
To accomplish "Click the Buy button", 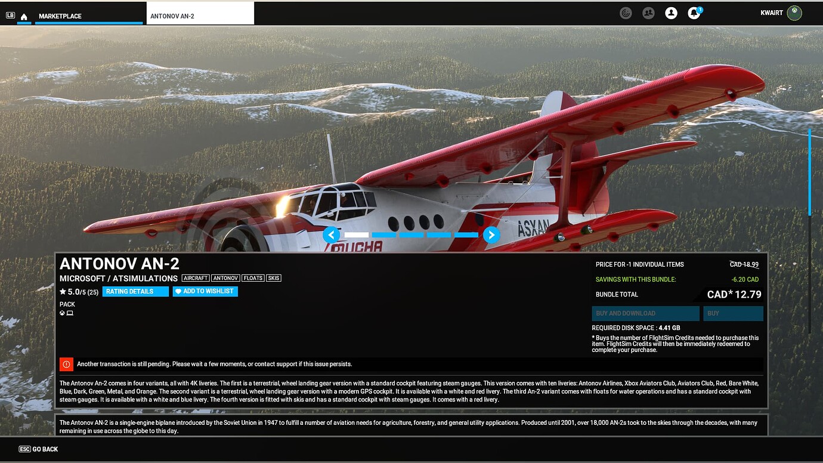I will coord(733,313).
